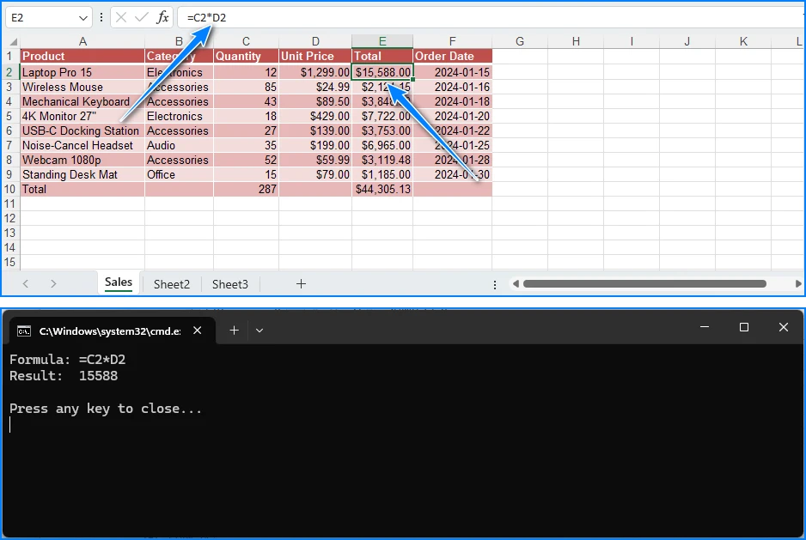Image resolution: width=806 pixels, height=540 pixels.
Task: Select row 1 header
Action: pyautogui.click(x=9, y=56)
